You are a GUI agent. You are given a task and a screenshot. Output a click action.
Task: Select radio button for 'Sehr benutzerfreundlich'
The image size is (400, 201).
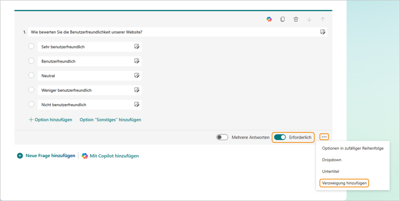click(x=31, y=46)
